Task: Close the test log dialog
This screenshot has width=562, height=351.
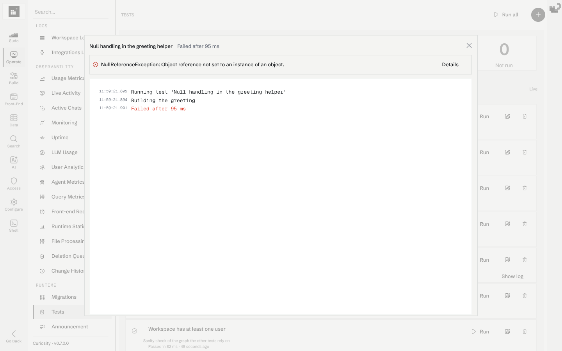Action: [x=469, y=46]
